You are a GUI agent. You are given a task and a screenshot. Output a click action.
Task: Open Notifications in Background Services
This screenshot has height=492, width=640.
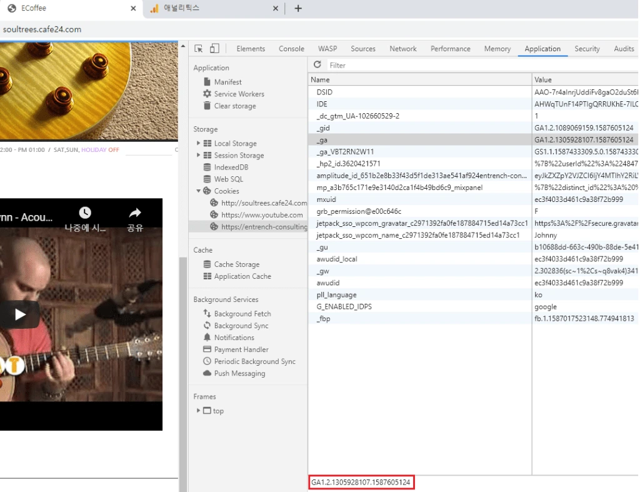coord(234,337)
